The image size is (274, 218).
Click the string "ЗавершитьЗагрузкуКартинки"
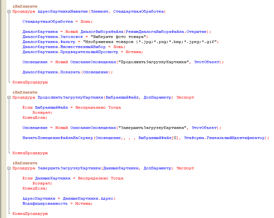click(x=152, y=128)
